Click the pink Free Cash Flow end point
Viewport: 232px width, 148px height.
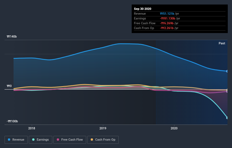click(227, 92)
